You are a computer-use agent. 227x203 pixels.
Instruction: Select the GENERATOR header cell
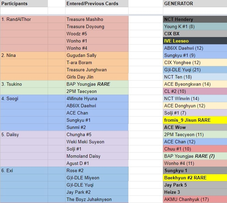coord(195,3)
